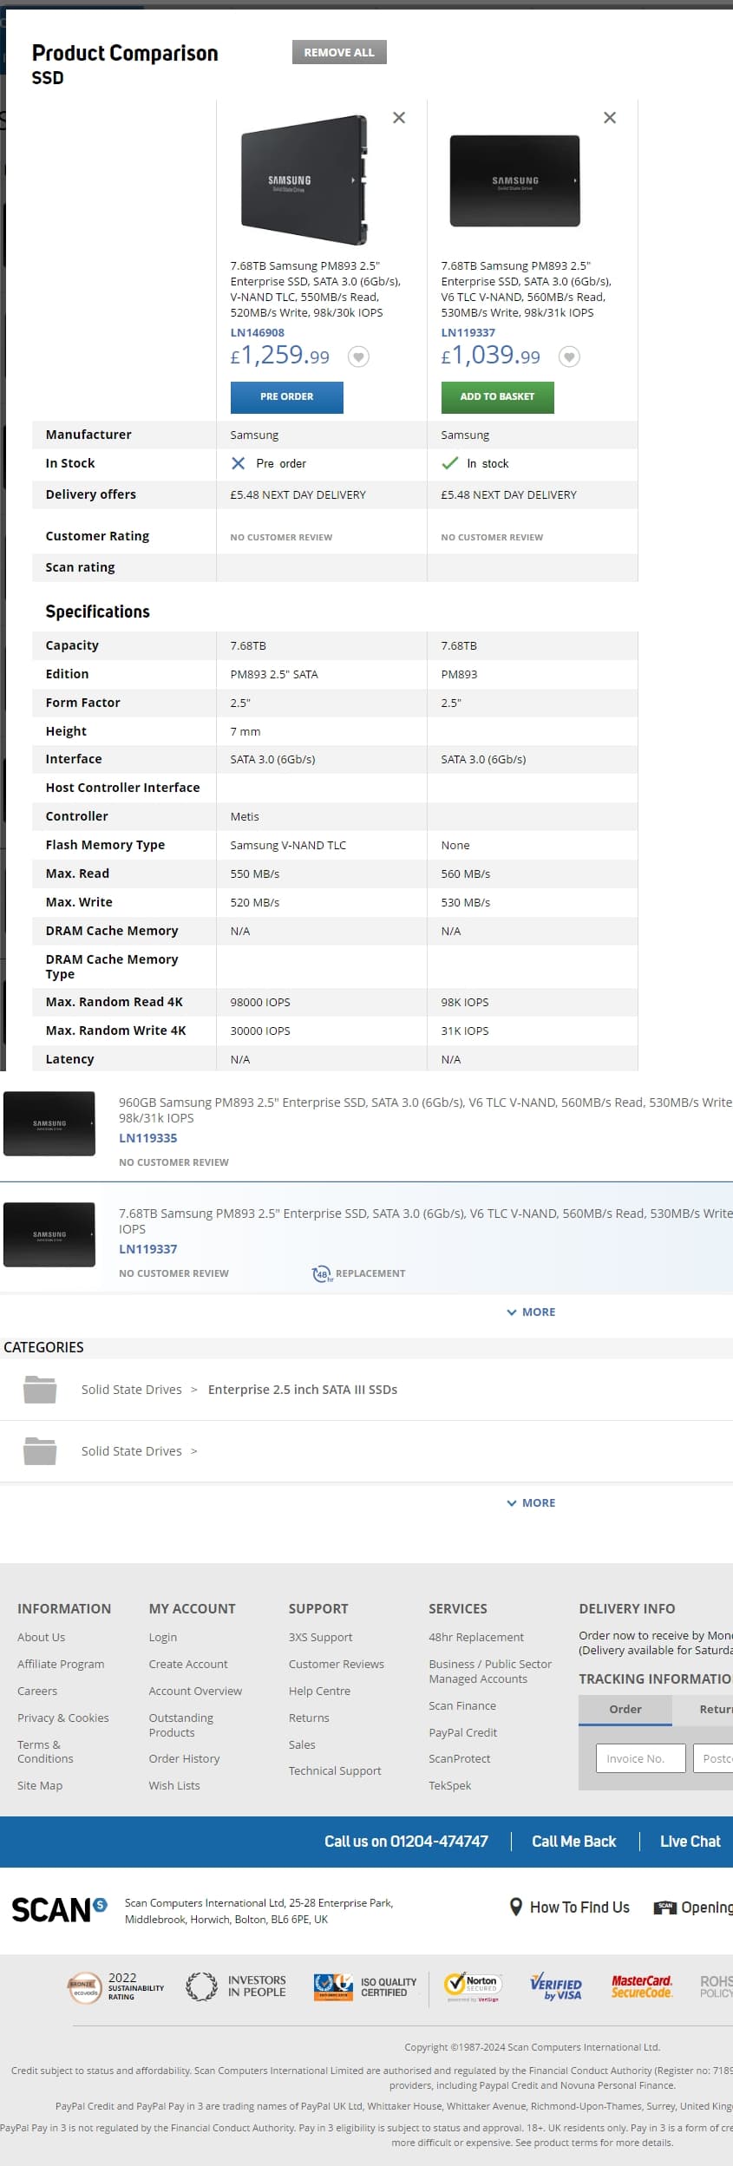733x2166 pixels.
Task: Open the Order History link
Action: coord(185,1758)
